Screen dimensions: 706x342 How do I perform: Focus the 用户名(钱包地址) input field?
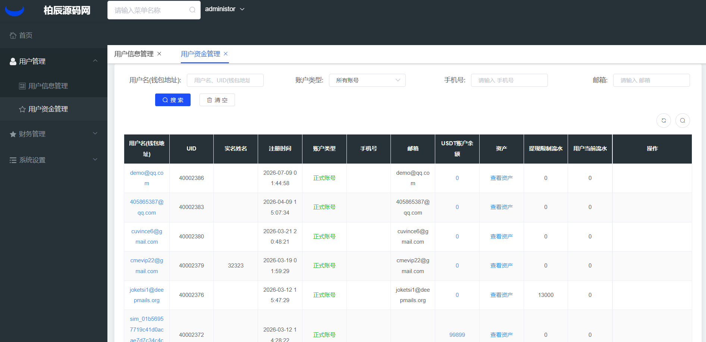pos(225,80)
